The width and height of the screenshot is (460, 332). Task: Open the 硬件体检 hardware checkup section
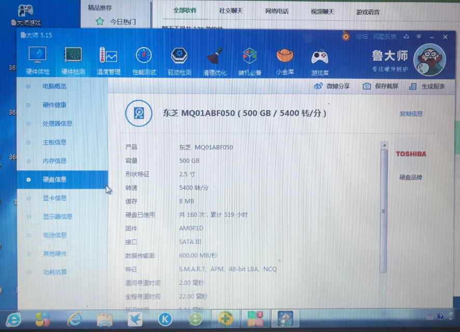[x=37, y=61]
